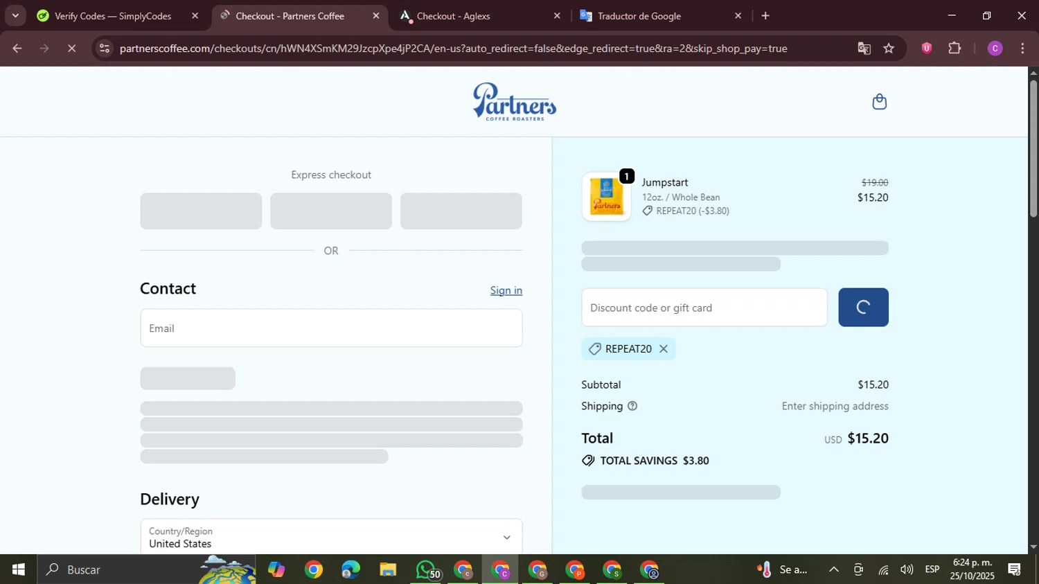The height and width of the screenshot is (584, 1039).
Task: Open File Explorer from the taskbar
Action: tap(388, 569)
